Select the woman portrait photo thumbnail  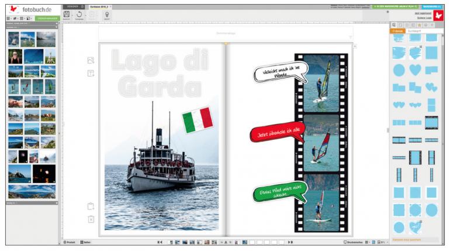click(15, 56)
